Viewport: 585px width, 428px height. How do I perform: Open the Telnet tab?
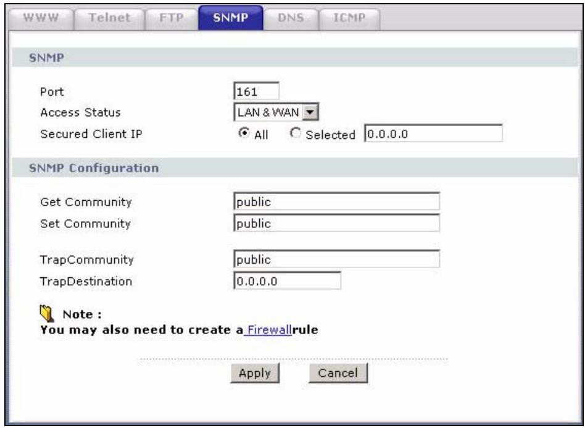point(109,18)
